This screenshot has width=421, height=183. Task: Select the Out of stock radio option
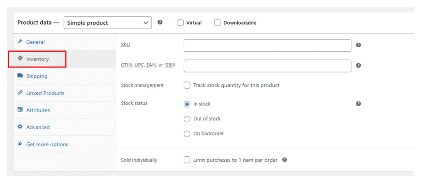(187, 119)
